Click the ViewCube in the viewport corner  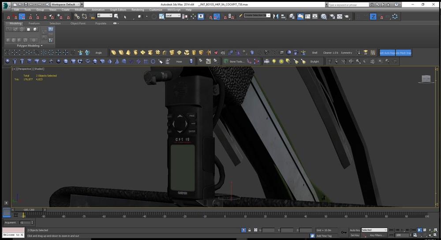(x=426, y=79)
